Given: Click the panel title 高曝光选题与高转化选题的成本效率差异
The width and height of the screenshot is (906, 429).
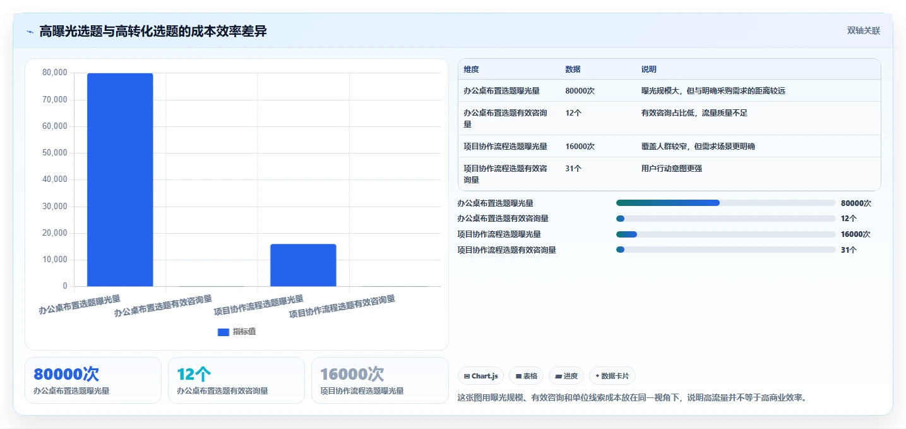Looking at the screenshot, I should point(153,31).
